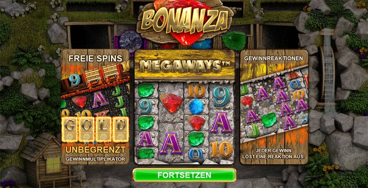
Task: Click the green FORTSETZEN button
Action: [x=184, y=175]
